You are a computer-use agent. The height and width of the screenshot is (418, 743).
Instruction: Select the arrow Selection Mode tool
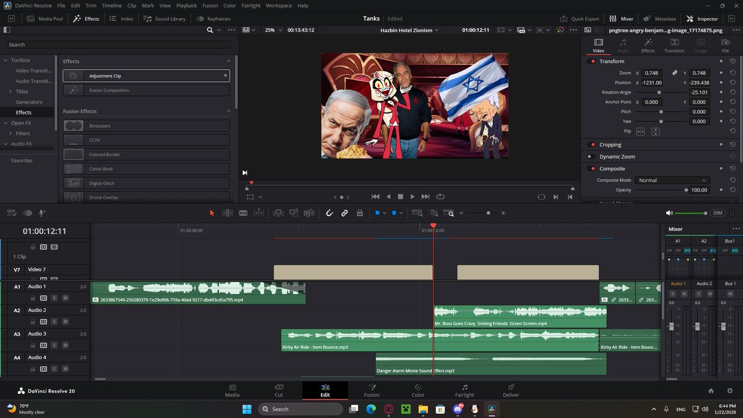tap(212, 213)
